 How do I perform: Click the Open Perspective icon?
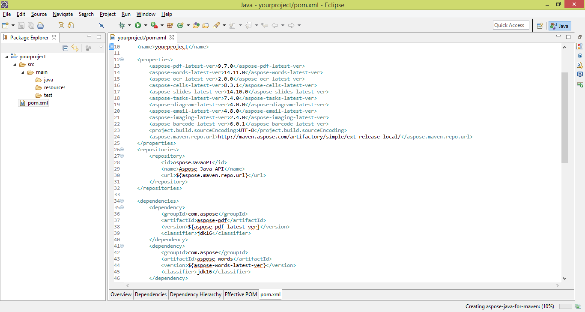[540, 26]
